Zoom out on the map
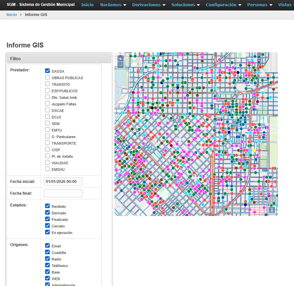 click(x=120, y=65)
